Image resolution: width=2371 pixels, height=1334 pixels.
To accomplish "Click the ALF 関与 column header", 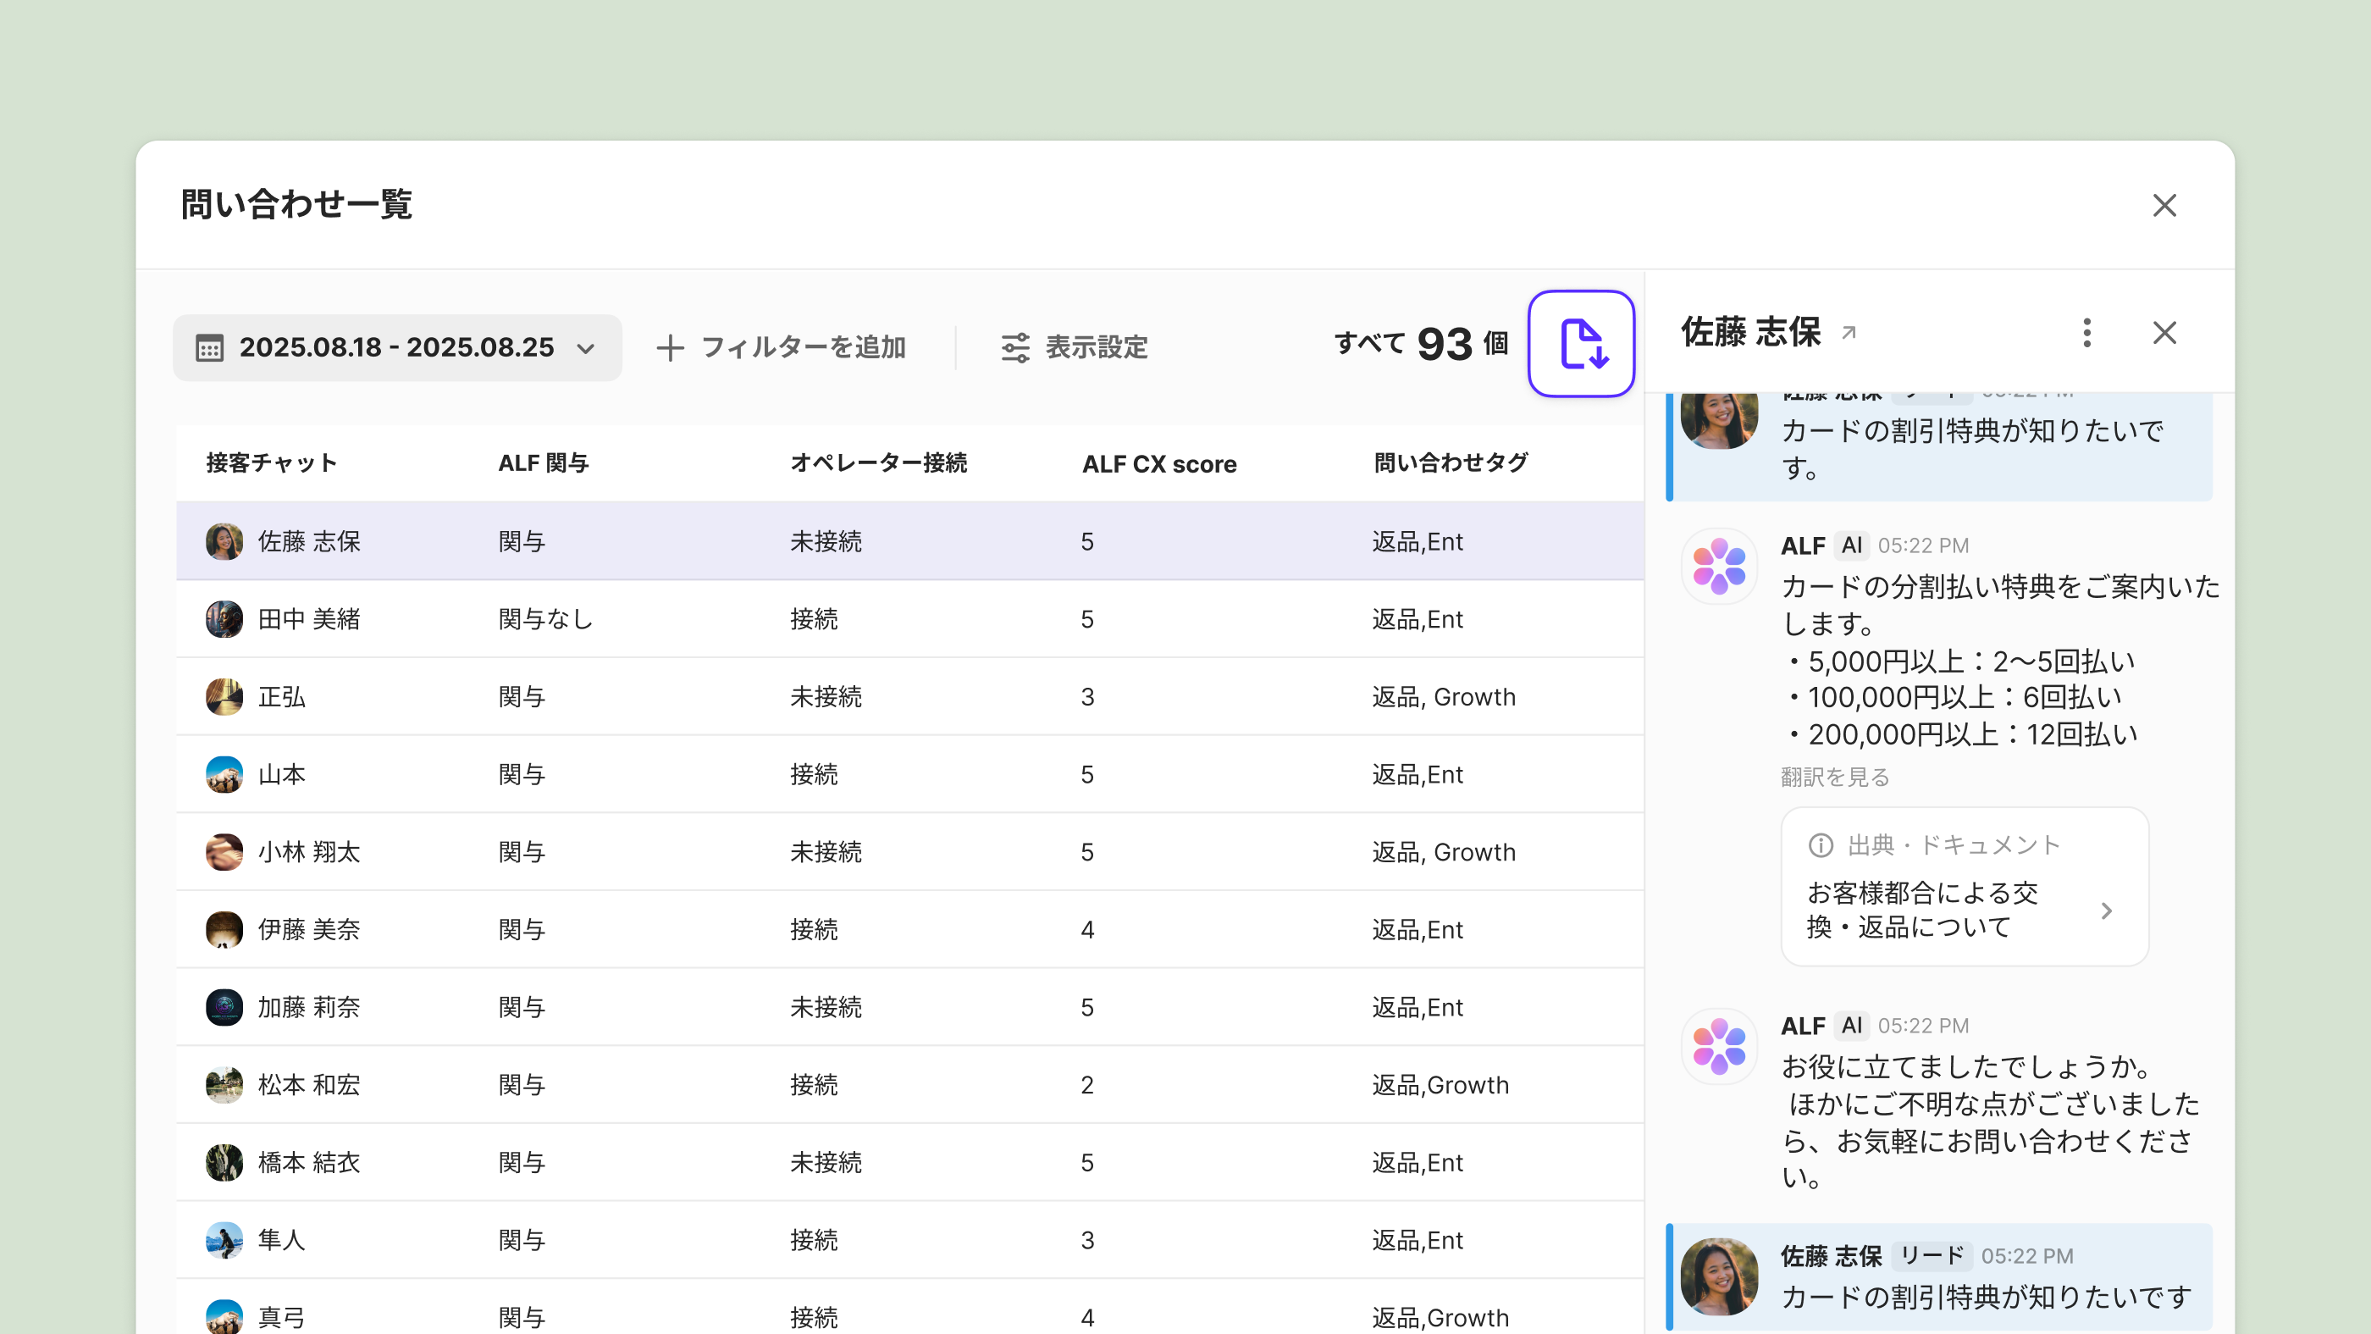I will coord(543,463).
